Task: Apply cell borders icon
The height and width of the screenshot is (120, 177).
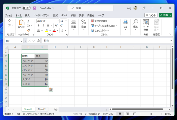Action: point(39,30)
